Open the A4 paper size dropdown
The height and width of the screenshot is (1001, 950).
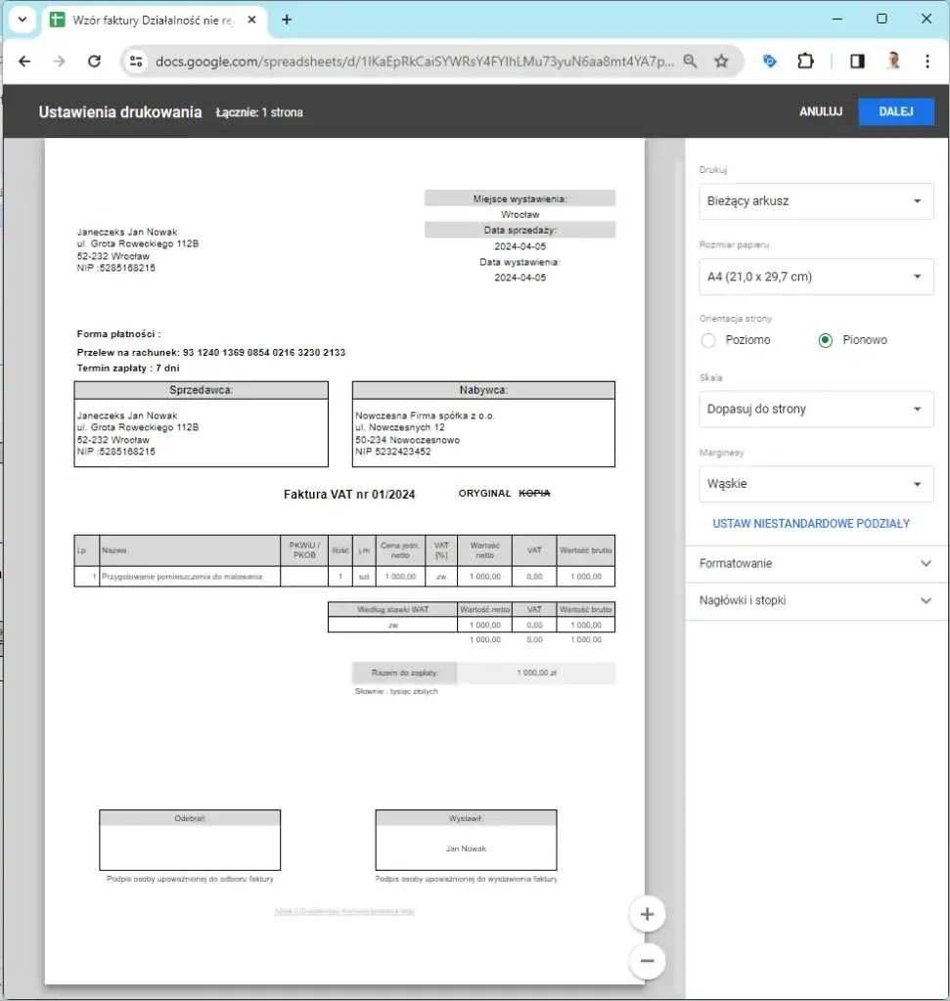pos(816,277)
